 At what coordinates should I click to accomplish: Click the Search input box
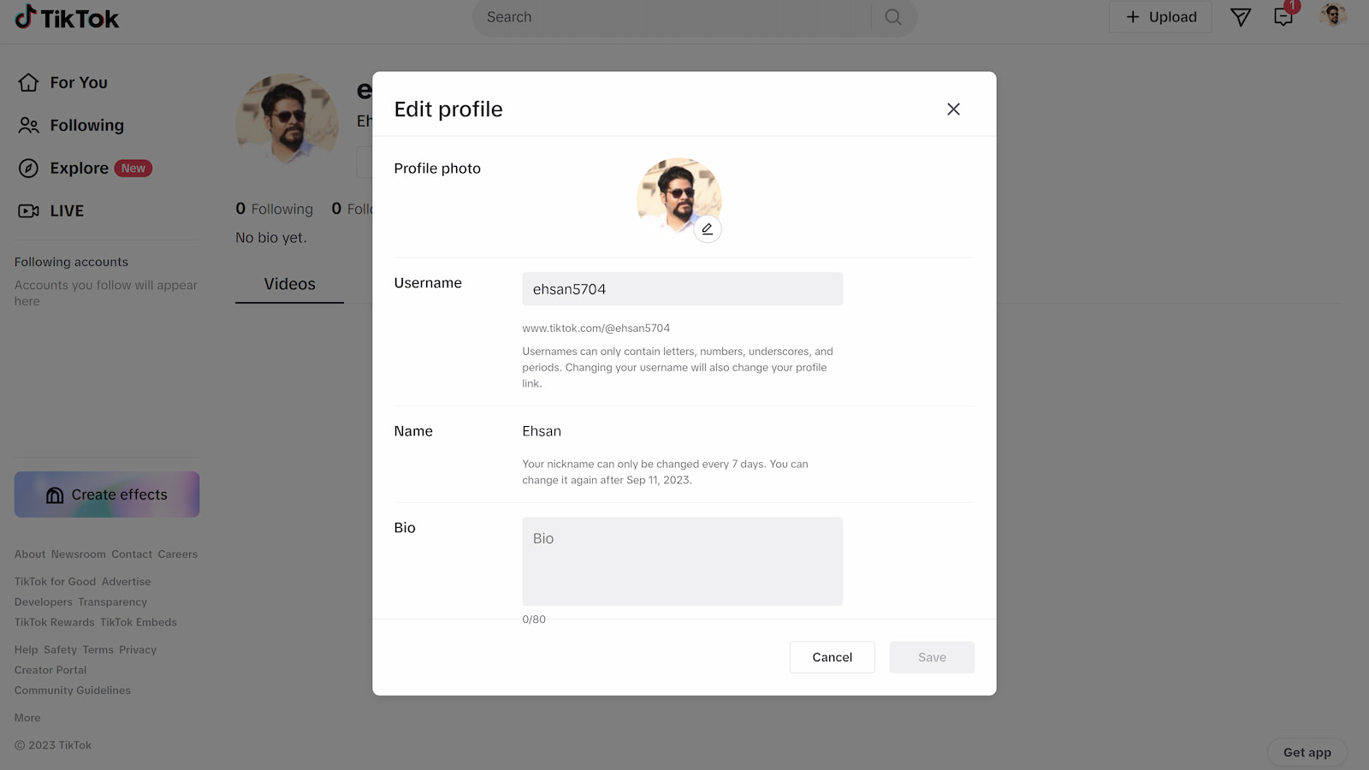pyautogui.click(x=672, y=17)
